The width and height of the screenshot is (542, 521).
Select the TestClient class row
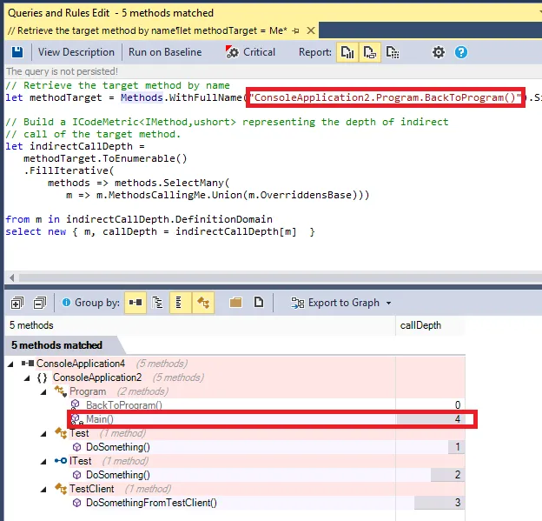coord(235,489)
